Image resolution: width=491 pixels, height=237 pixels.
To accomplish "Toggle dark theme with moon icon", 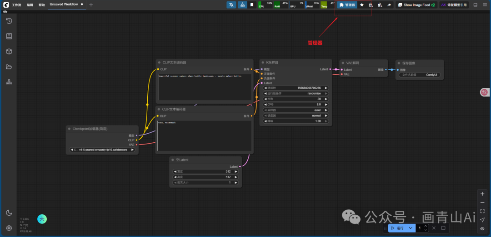I will pos(9,213).
